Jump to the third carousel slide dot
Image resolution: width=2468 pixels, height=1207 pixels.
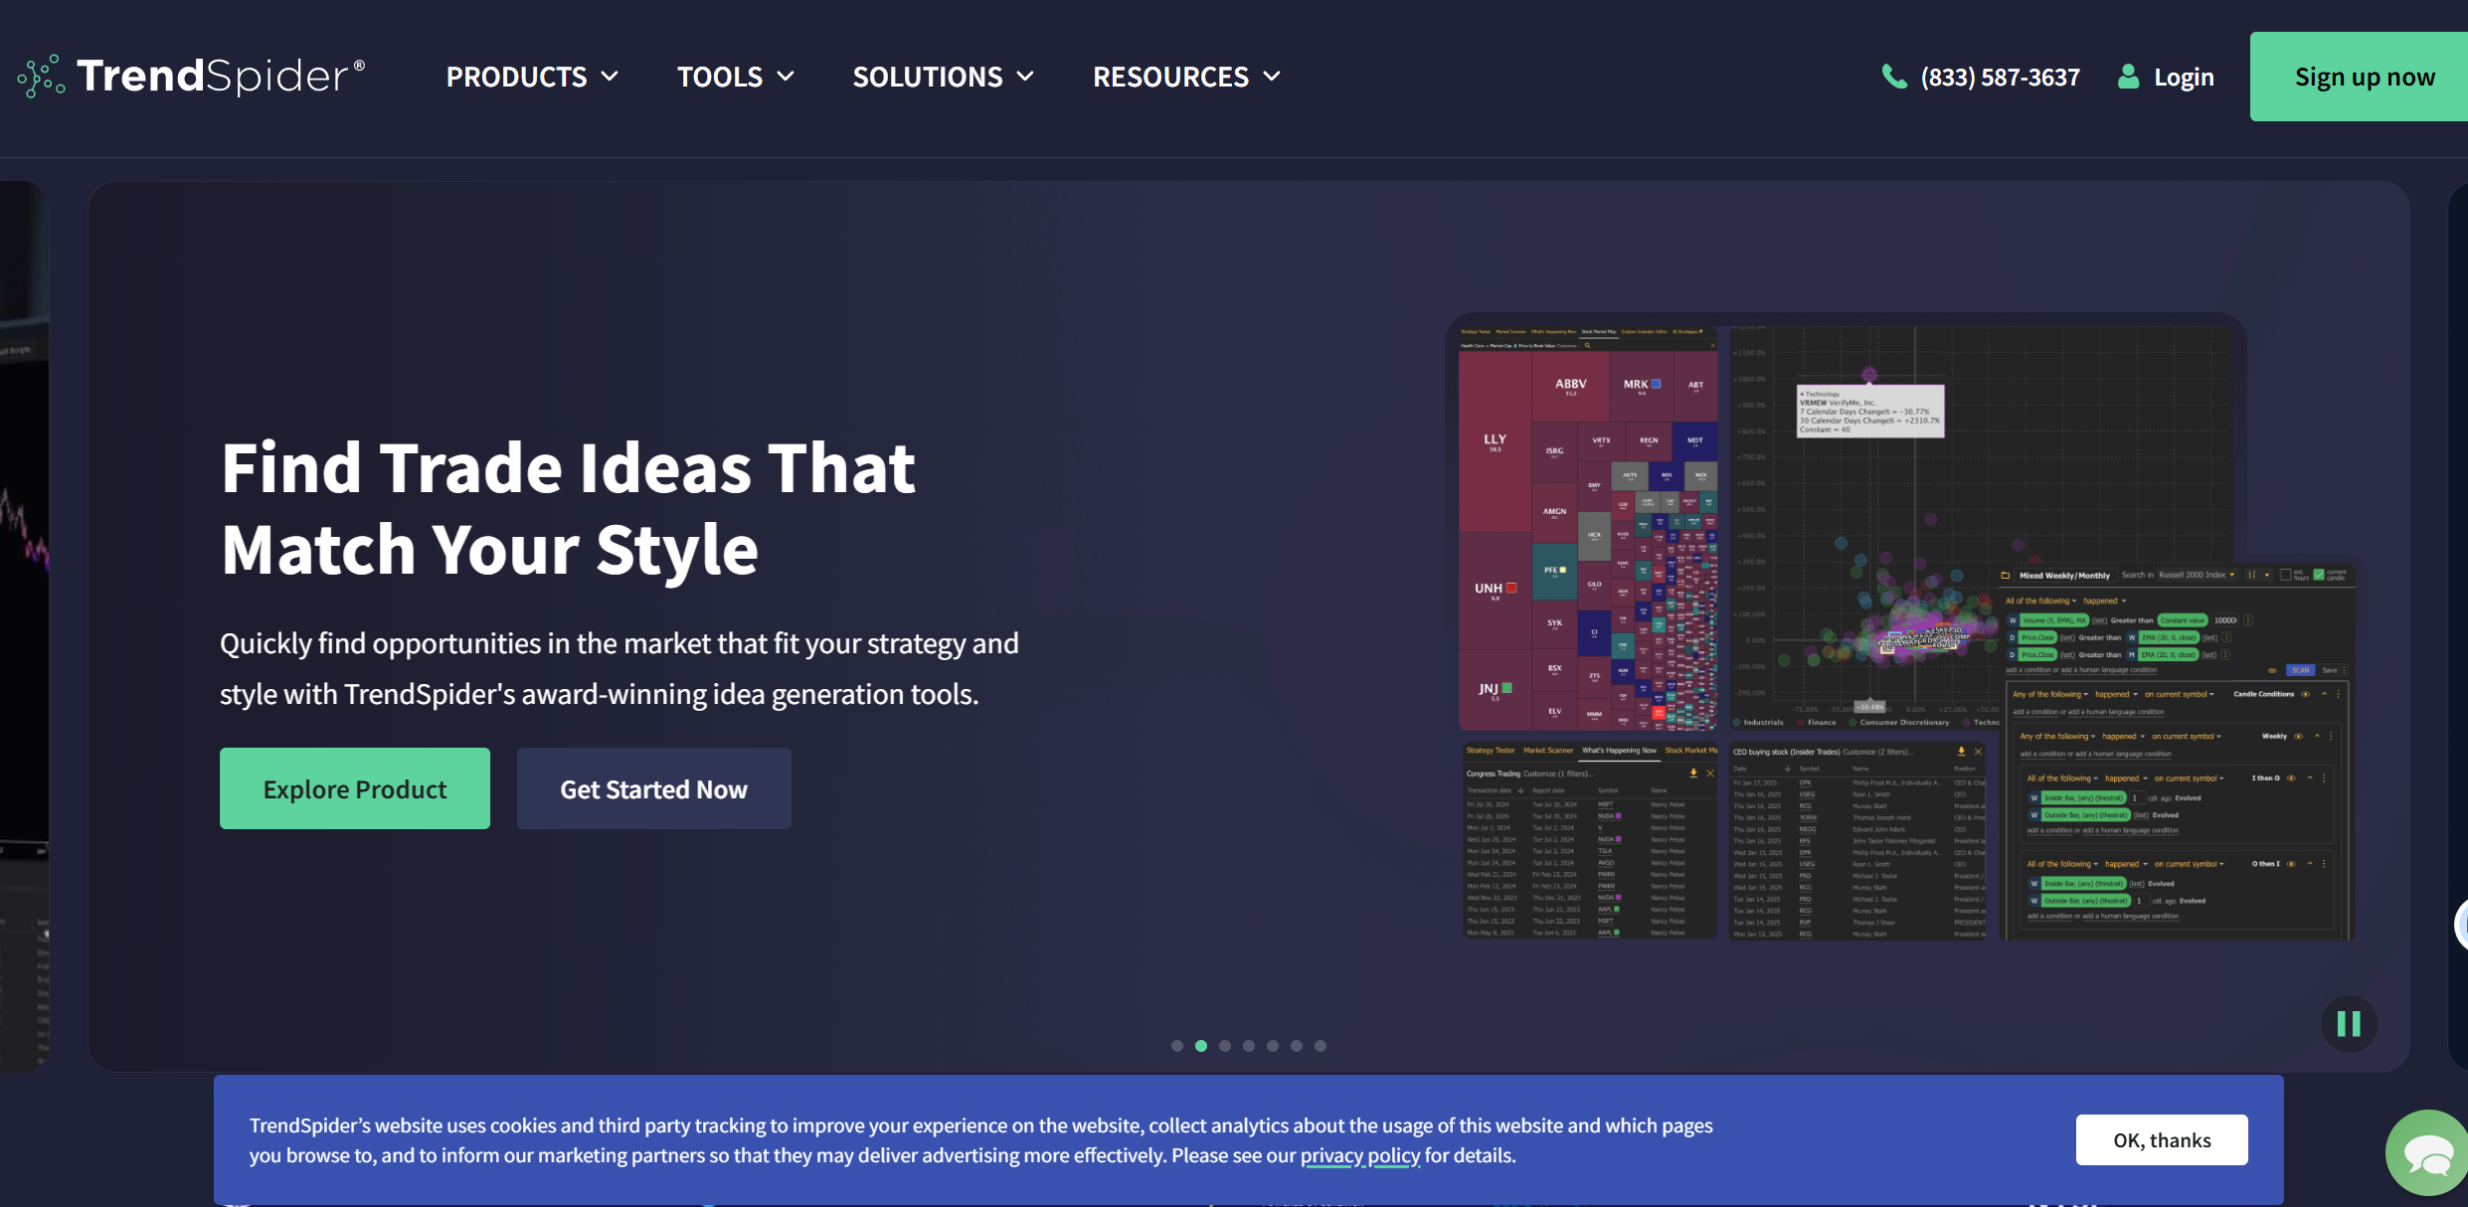(x=1225, y=1046)
